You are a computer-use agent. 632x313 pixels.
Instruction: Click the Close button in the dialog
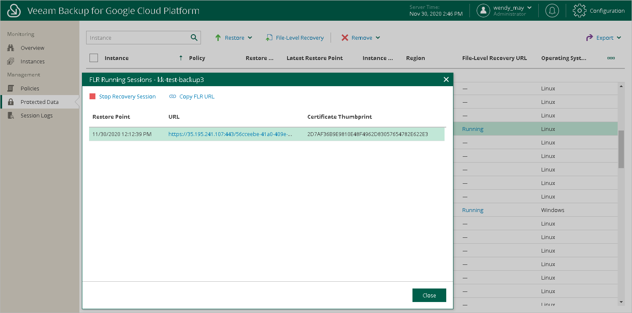(x=429, y=295)
